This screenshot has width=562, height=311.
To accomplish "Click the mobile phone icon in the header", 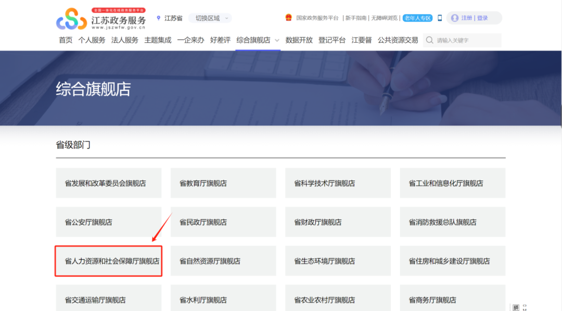I will pos(440,17).
